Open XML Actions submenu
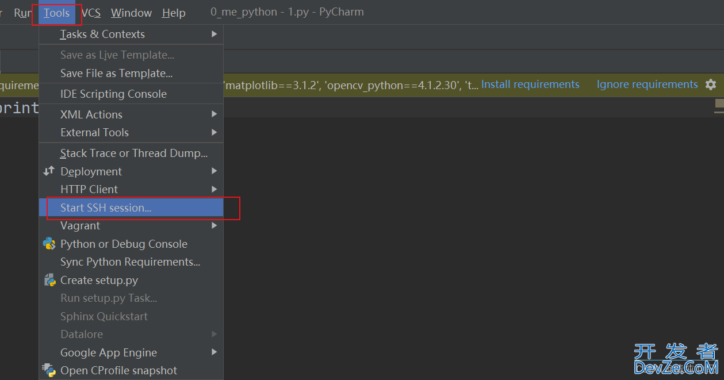 (131, 114)
